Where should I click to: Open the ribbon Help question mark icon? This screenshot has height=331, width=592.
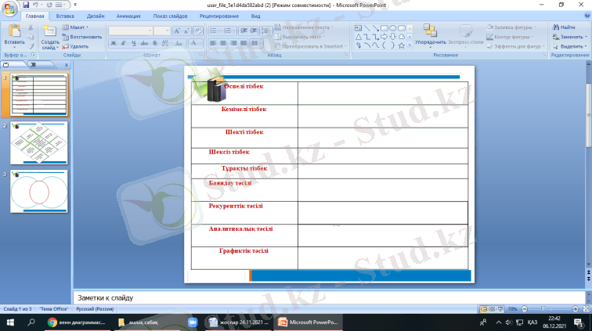coord(586,16)
